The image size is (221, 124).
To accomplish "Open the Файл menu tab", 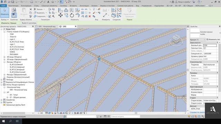I will point(3,6).
